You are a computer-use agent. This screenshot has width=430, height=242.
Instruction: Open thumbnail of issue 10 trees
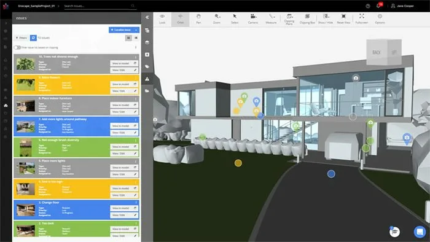[x=26, y=64]
